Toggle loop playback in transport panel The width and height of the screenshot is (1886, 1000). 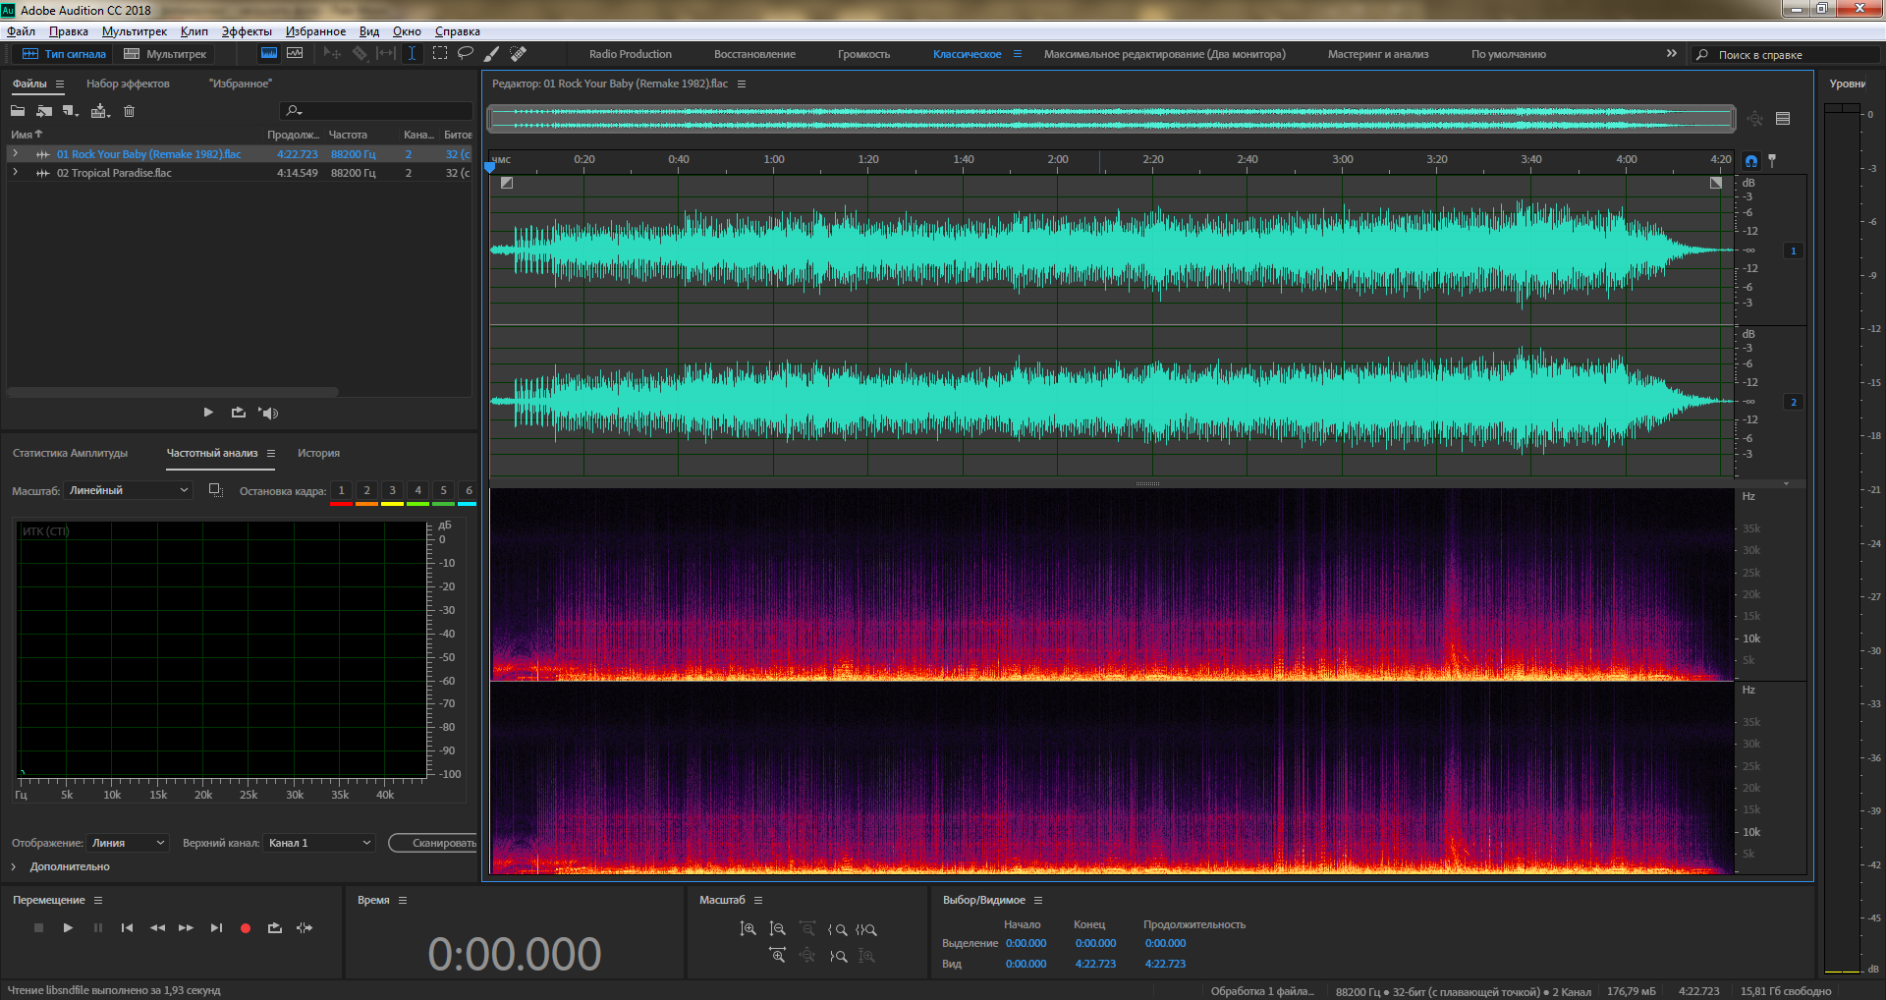tap(275, 928)
